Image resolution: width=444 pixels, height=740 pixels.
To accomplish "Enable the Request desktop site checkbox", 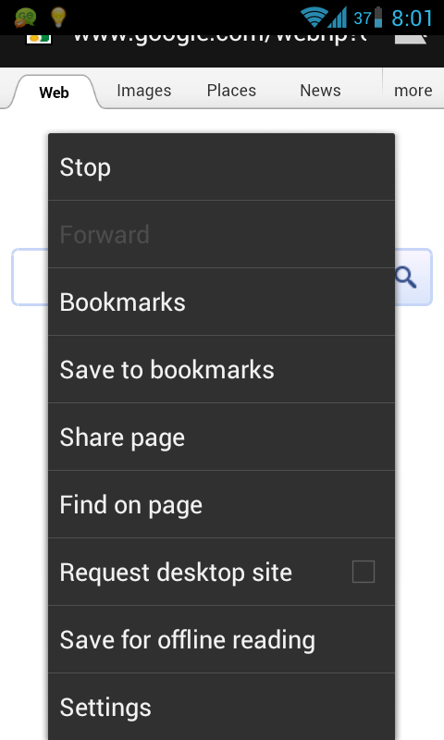I will coord(364,572).
